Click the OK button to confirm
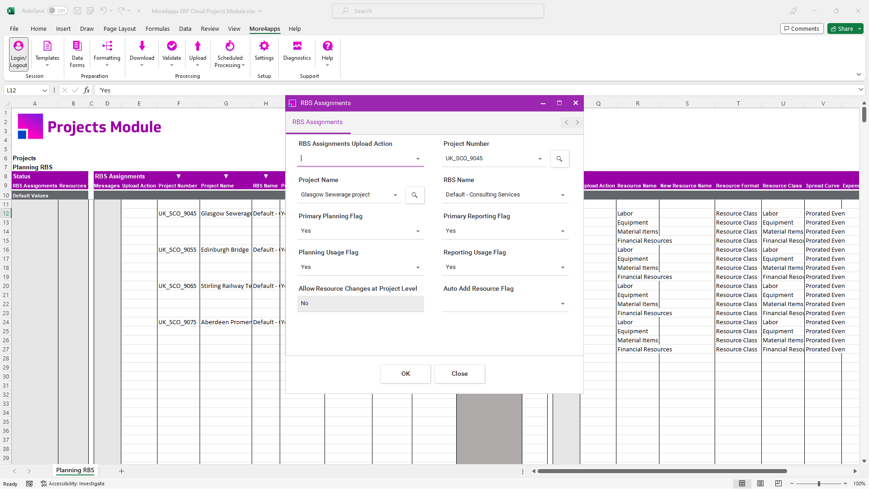Screen dimensions: 869x489 [x=406, y=374]
